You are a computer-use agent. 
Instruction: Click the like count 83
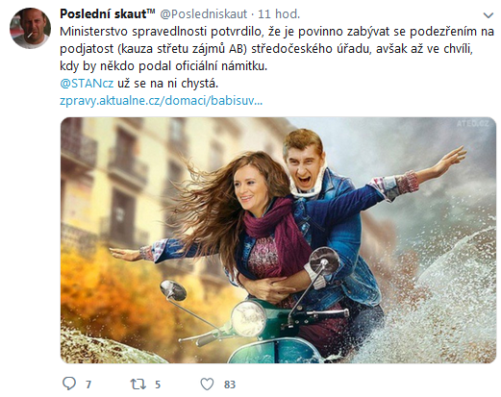point(230,385)
